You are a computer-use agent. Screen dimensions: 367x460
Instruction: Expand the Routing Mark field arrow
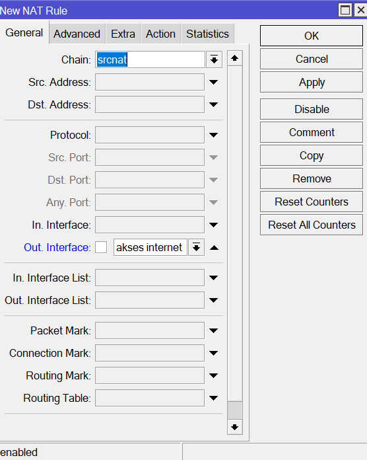click(213, 376)
